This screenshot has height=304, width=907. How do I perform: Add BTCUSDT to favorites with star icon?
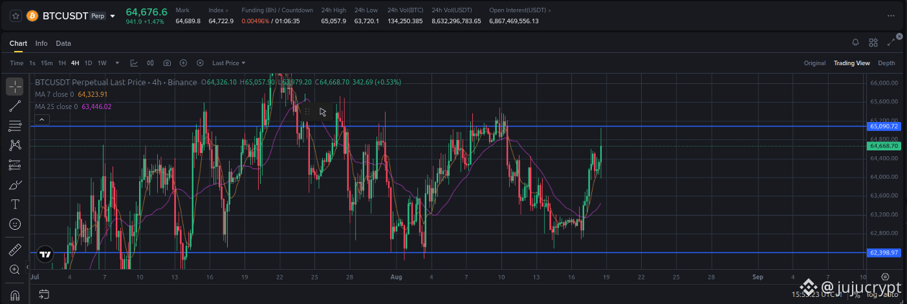pos(16,15)
